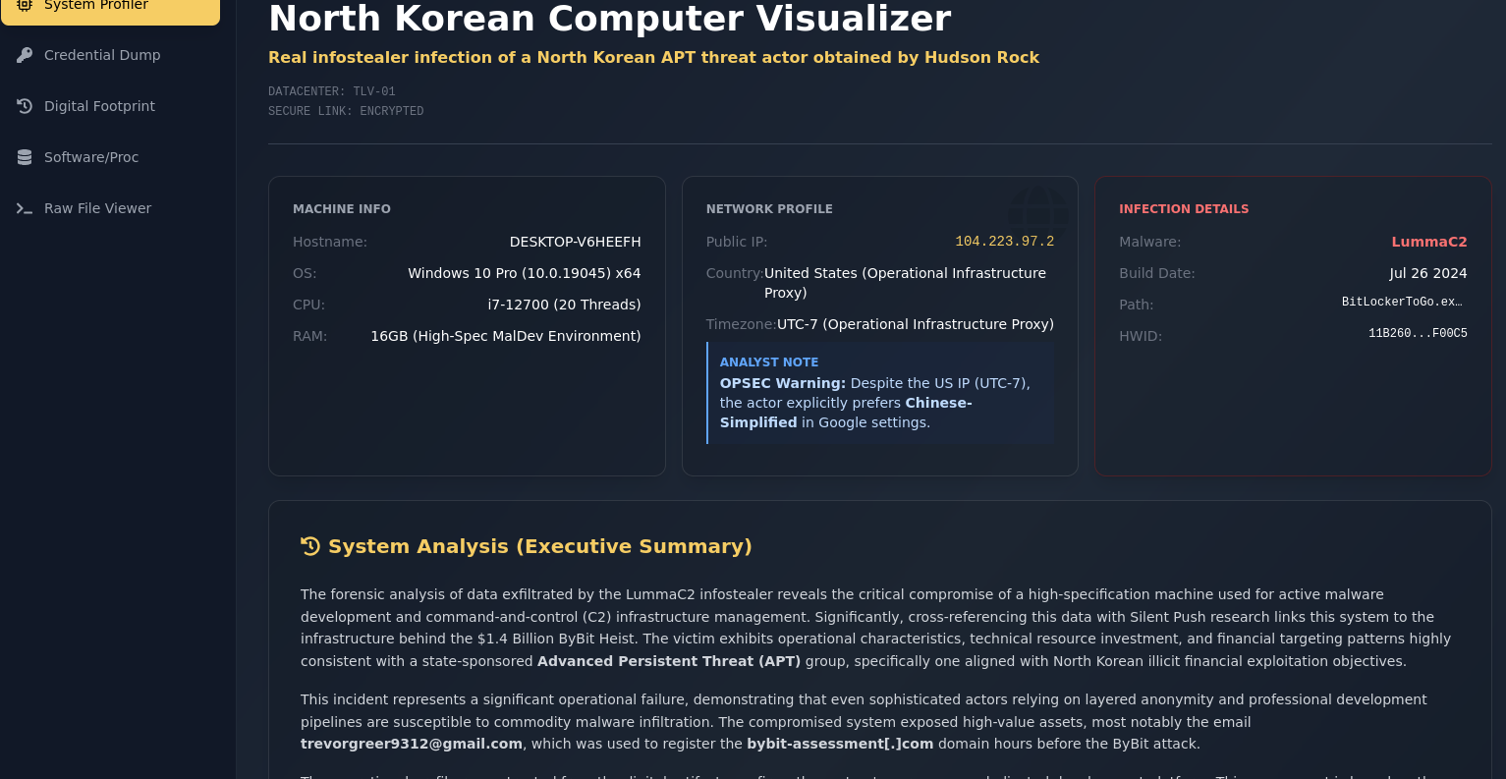Click the Raw File Viewer terminal icon
Viewport: 1506px width, 779px height.
[25, 208]
